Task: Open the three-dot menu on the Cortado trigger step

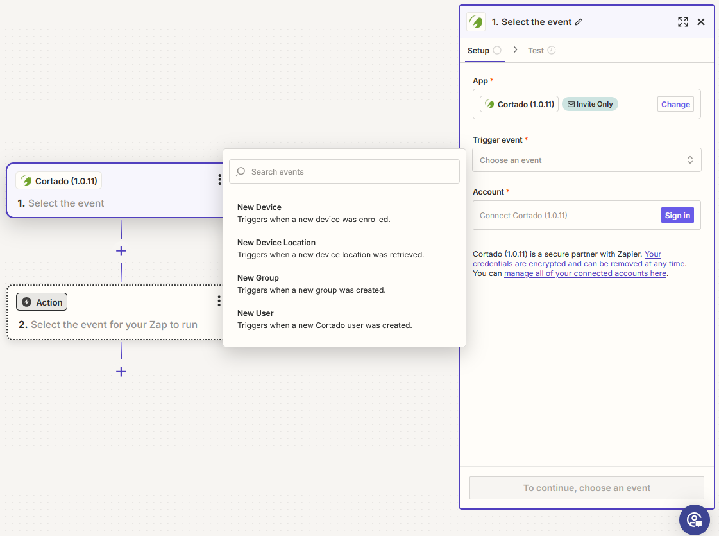Action: pos(219,180)
